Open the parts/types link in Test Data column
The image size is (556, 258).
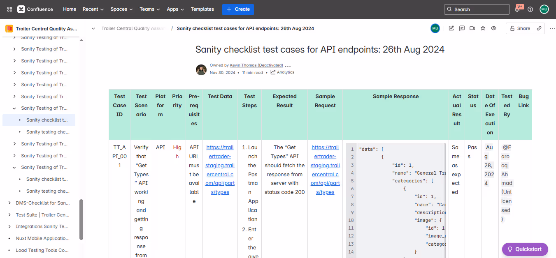pyautogui.click(x=220, y=170)
